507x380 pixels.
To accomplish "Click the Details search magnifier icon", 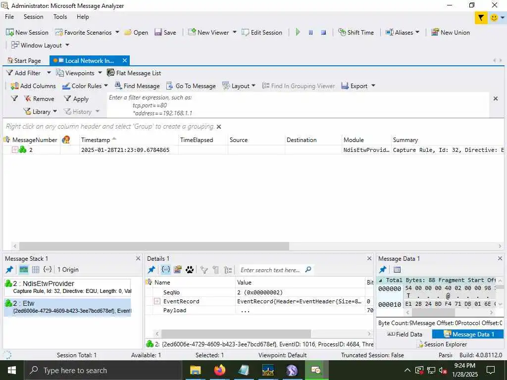I will click(308, 269).
